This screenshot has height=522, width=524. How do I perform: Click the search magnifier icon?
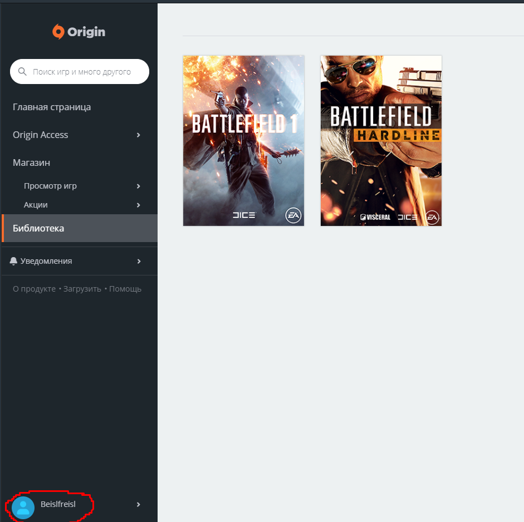[x=22, y=71]
